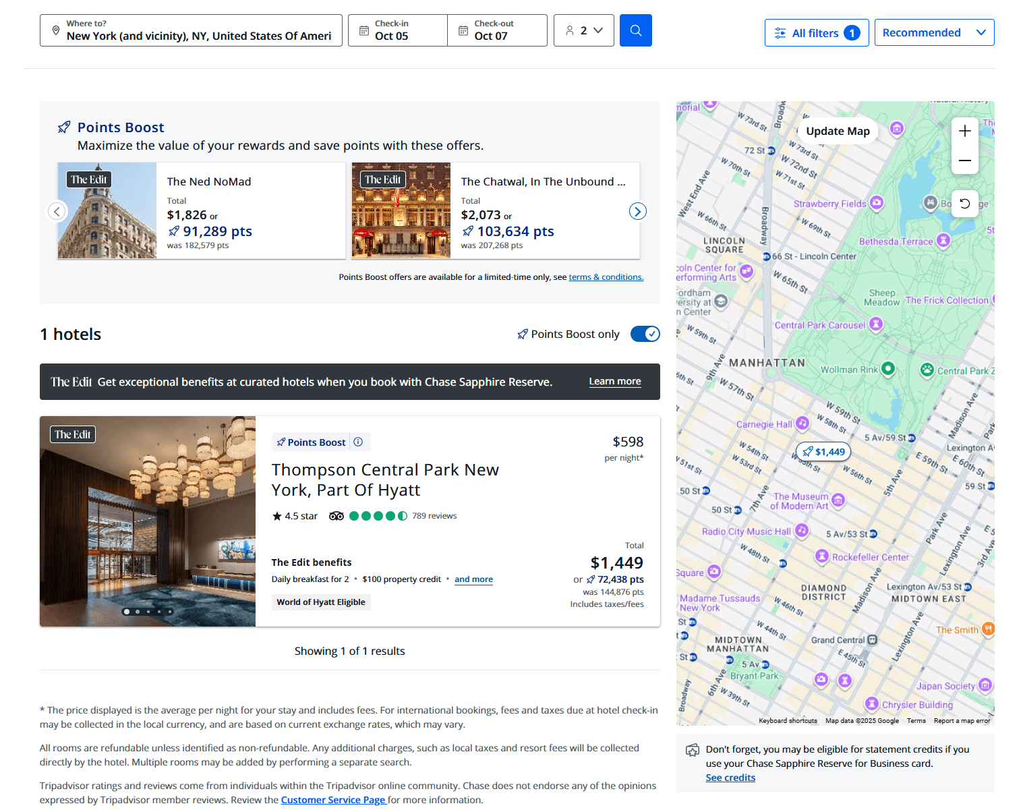Show next Points Boost offer
1023x812 pixels.
637,211
